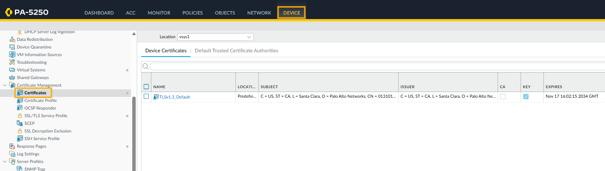This screenshot has height=171, width=605.
Task: Select Certificate Profile in sidebar
Action: coord(41,100)
